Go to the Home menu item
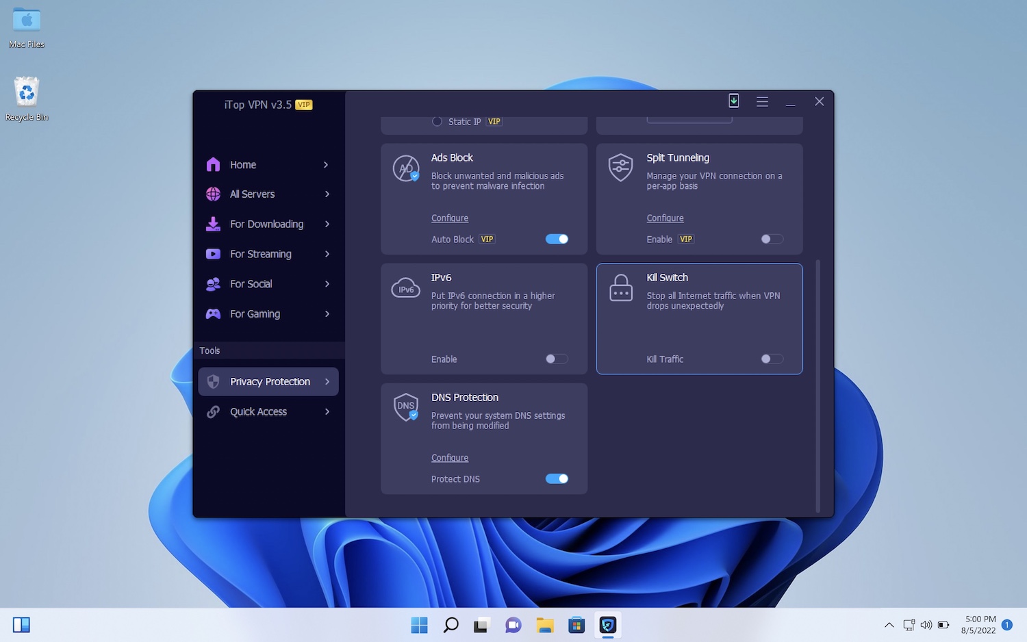 pos(243,165)
